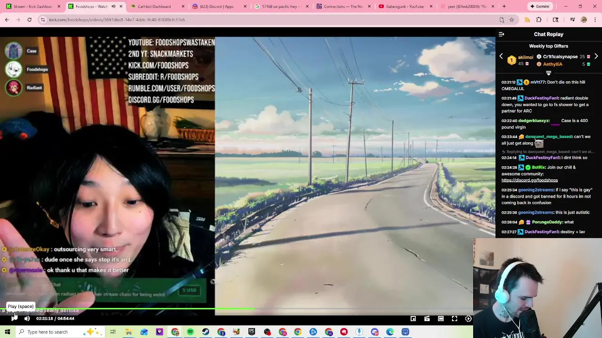Go forward in browser

[x=18, y=20]
